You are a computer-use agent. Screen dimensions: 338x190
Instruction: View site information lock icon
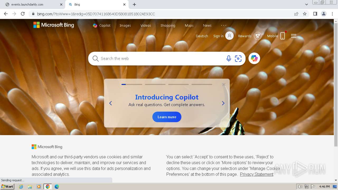[x=33, y=14]
